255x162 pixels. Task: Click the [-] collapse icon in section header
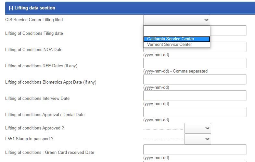[11, 8]
